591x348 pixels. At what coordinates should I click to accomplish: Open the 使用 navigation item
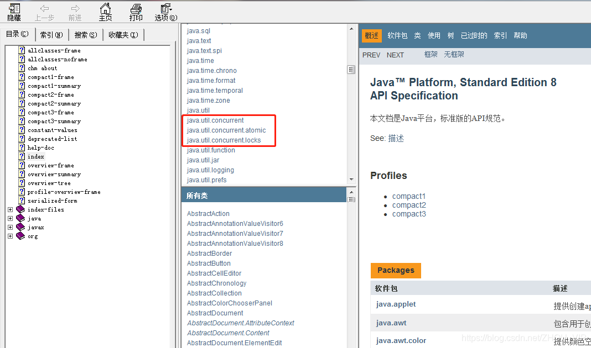point(434,35)
